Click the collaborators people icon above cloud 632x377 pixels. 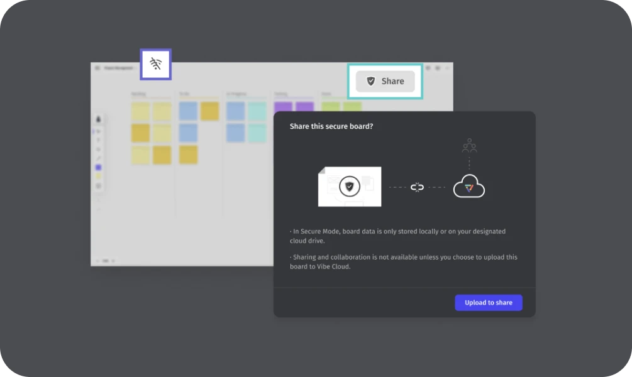point(469,146)
